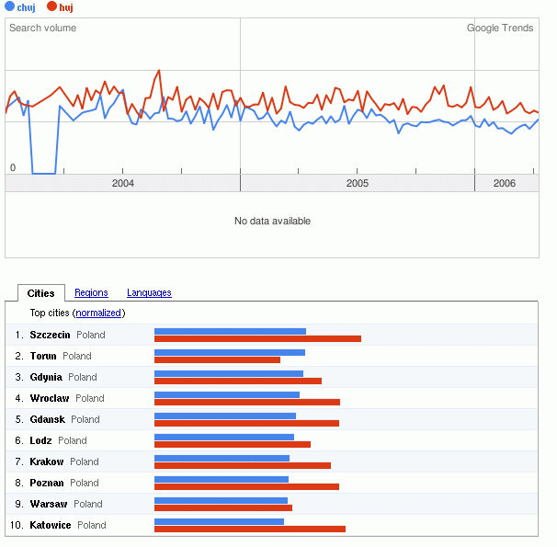The height and width of the screenshot is (547, 557).
Task: Select the chuj search term label
Action: coord(26,7)
